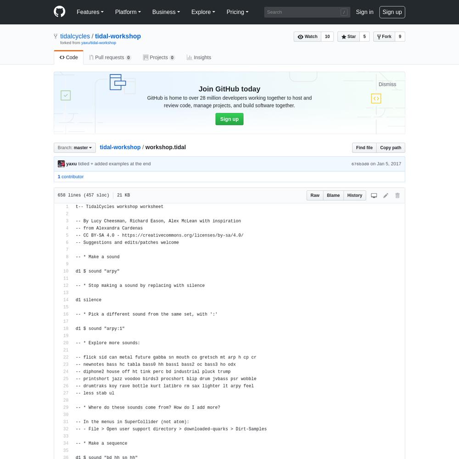Expand the Pricing menu
The height and width of the screenshot is (459, 459).
(237, 12)
